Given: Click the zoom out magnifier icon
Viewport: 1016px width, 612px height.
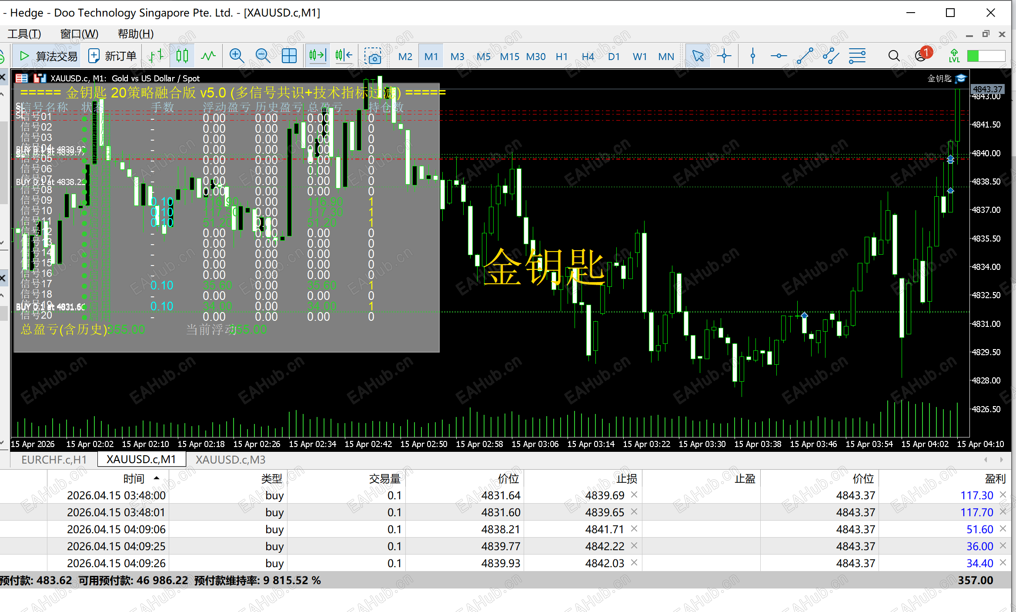Looking at the screenshot, I should click(263, 56).
